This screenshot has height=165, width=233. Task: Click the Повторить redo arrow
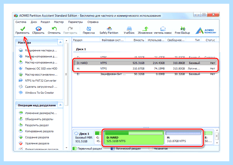(x=70, y=30)
